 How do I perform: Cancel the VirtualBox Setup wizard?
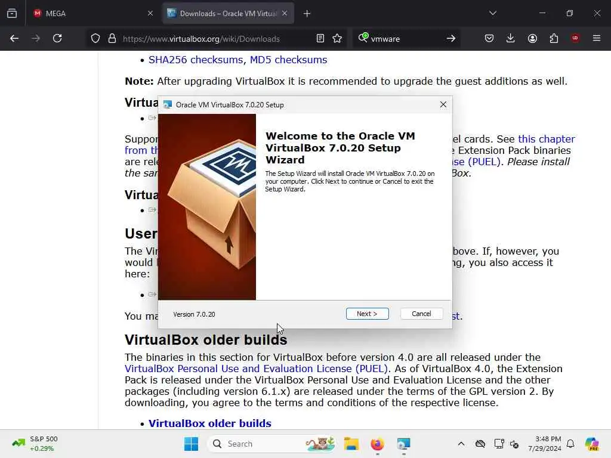tap(421, 314)
